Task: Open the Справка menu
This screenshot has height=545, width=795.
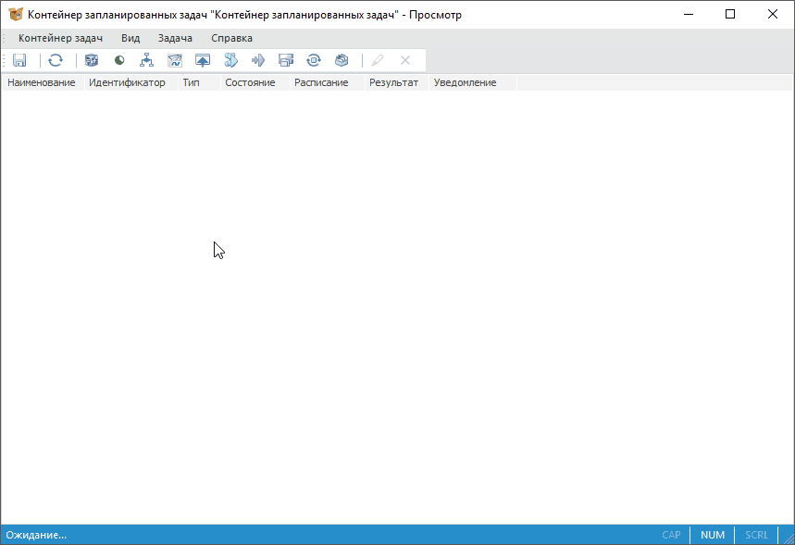Action: tap(231, 38)
